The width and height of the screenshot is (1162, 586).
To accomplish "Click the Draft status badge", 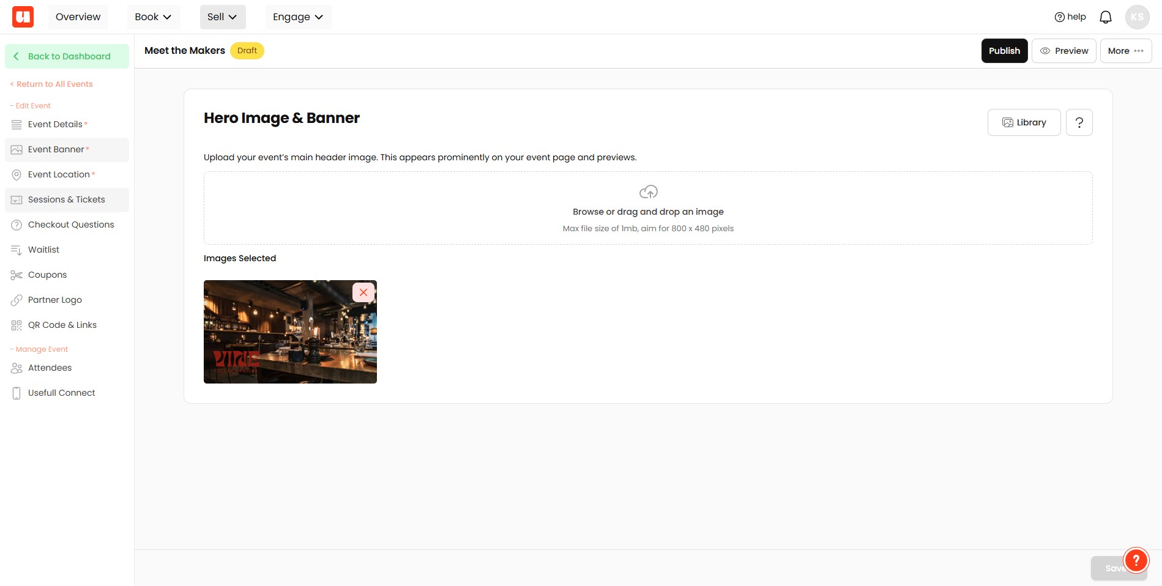I will (x=247, y=51).
